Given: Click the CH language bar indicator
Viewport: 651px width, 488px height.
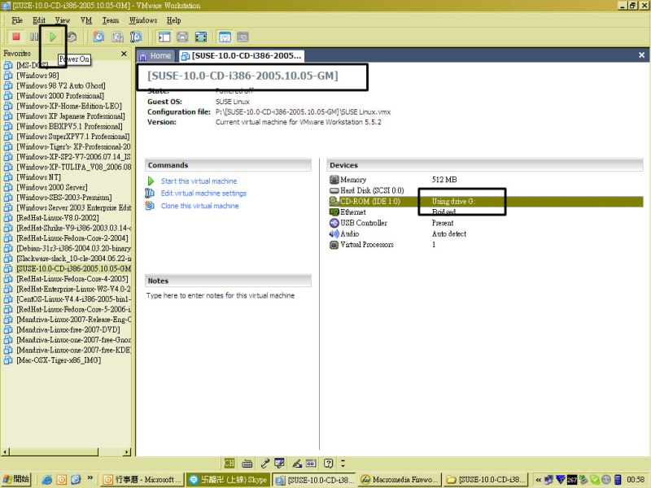Looking at the screenshot, I should (x=229, y=463).
